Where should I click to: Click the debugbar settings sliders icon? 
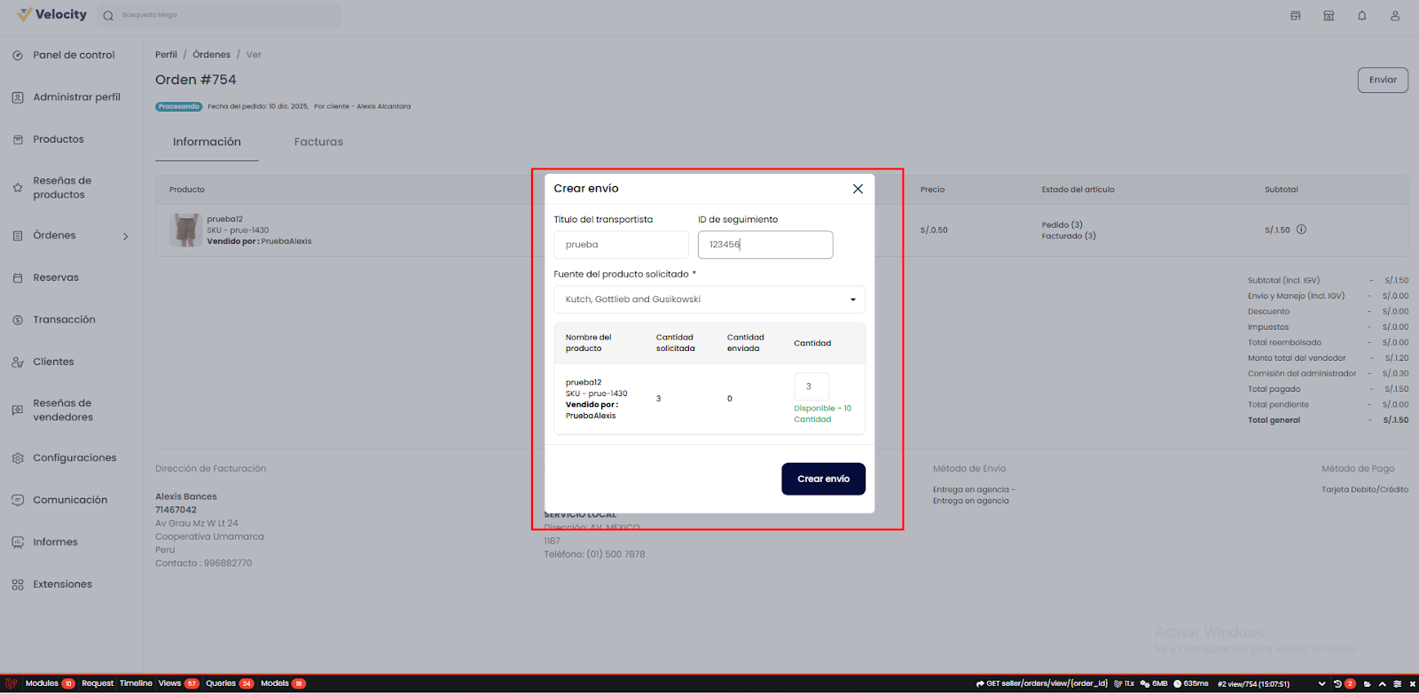point(1398,683)
